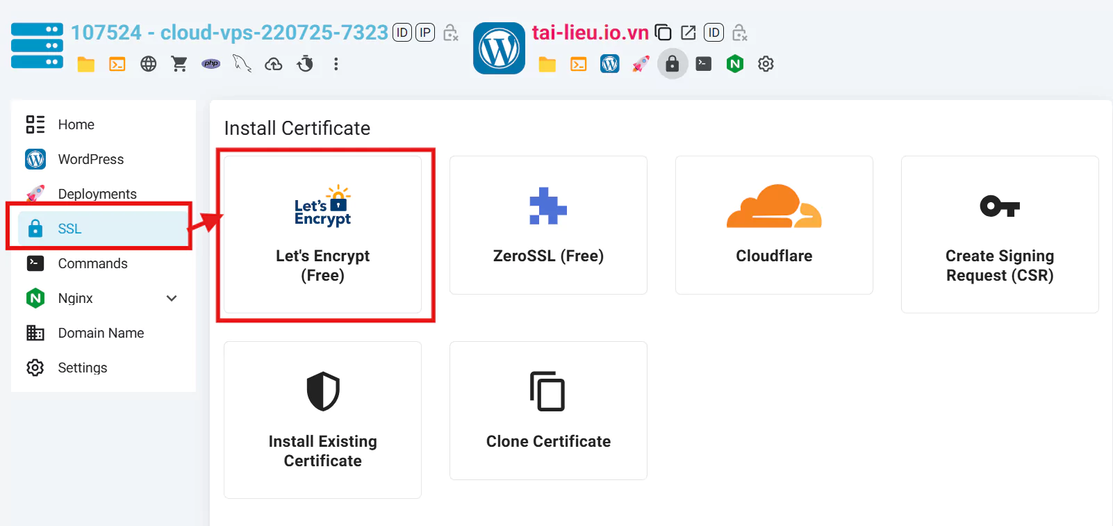The width and height of the screenshot is (1113, 526).
Task: Open the green Nginx icon in site toolbar
Action: [734, 64]
